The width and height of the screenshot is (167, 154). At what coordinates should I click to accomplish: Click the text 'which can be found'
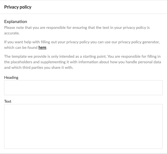pos(21,47)
